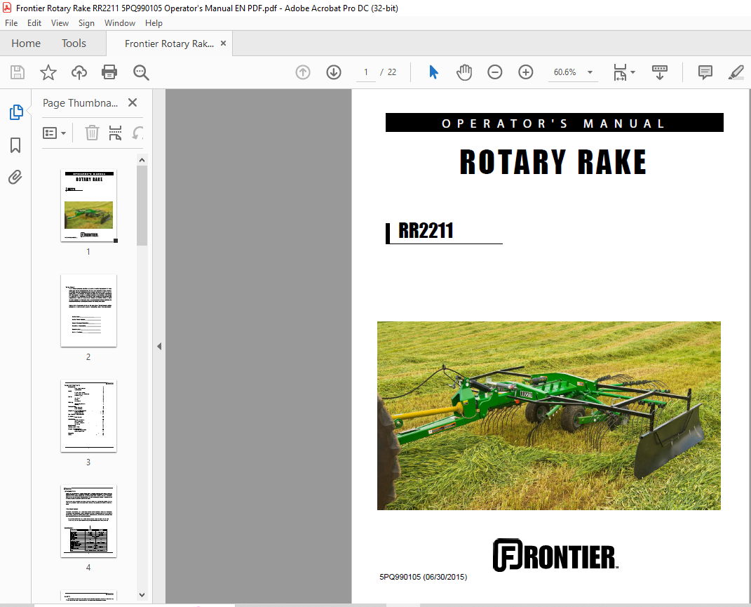Screen dimensions: 751x607
Task: Open the File menu
Action: (11, 23)
